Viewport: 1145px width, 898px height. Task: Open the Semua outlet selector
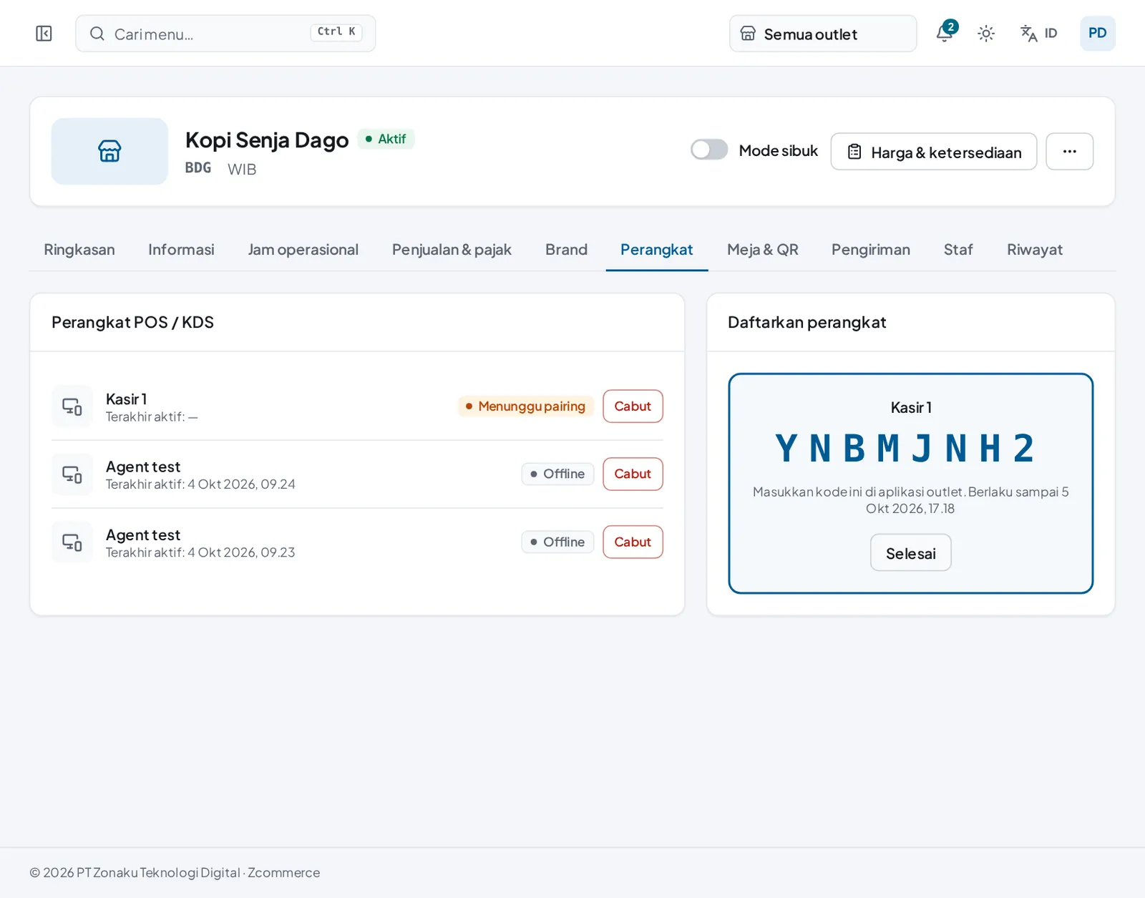(823, 34)
